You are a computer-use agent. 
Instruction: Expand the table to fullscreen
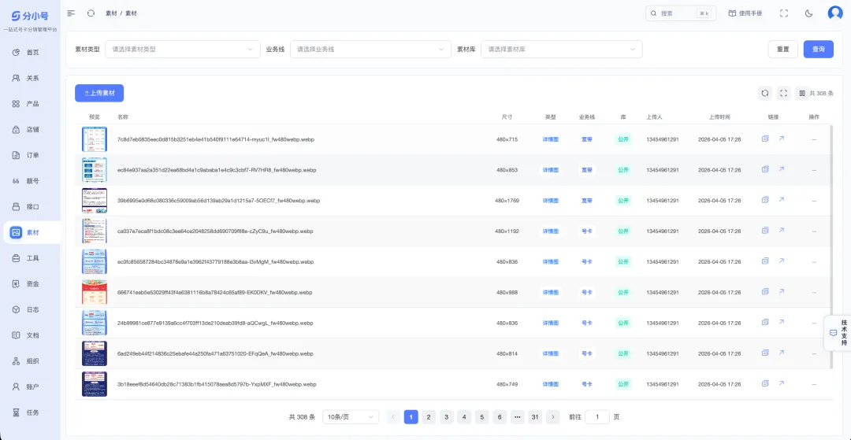[x=783, y=93]
